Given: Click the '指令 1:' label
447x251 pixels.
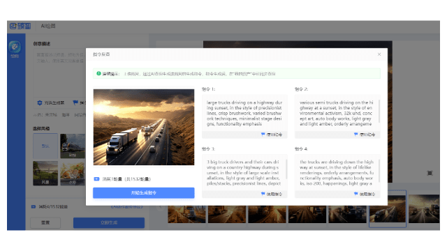Looking at the screenshot, I should (x=208, y=89).
